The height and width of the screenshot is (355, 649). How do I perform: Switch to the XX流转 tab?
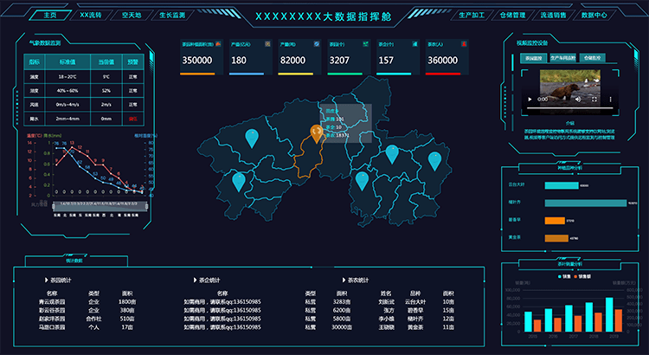91,16
